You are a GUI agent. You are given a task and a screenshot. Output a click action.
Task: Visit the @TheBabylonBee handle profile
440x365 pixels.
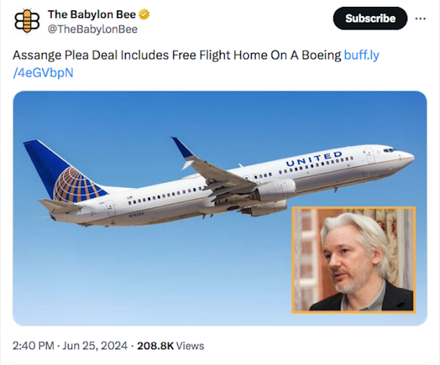[93, 29]
